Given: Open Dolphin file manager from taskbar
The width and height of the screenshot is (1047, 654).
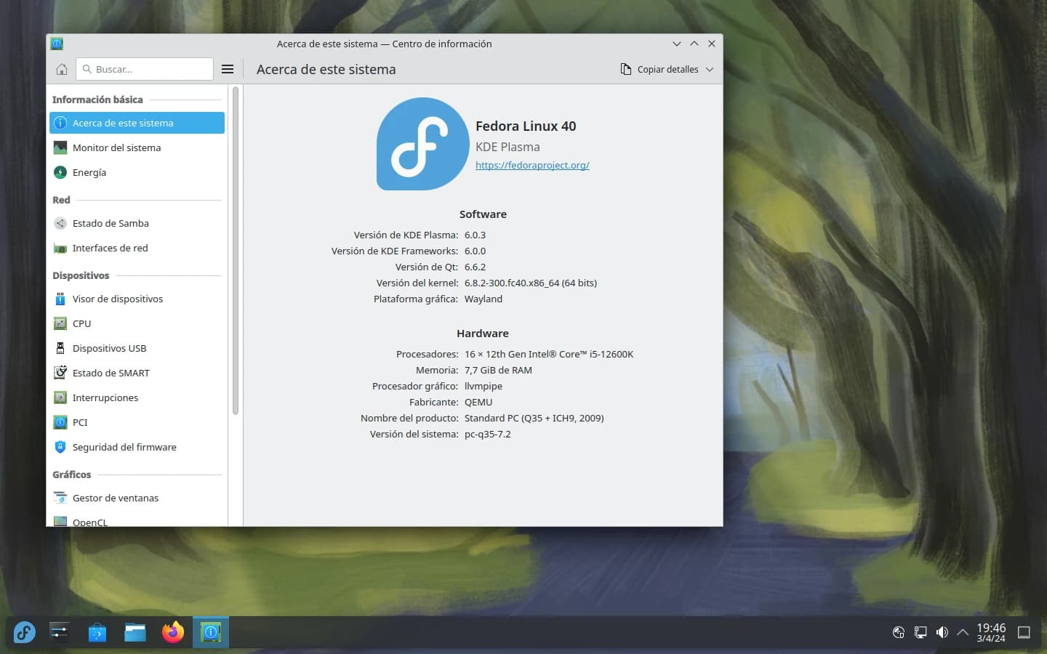Looking at the screenshot, I should click(135, 632).
